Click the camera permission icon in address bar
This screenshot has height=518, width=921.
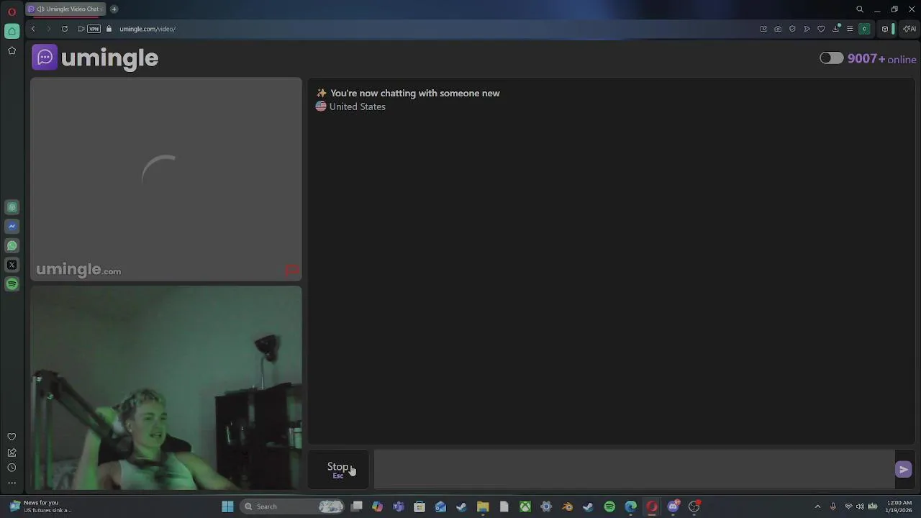(x=81, y=29)
